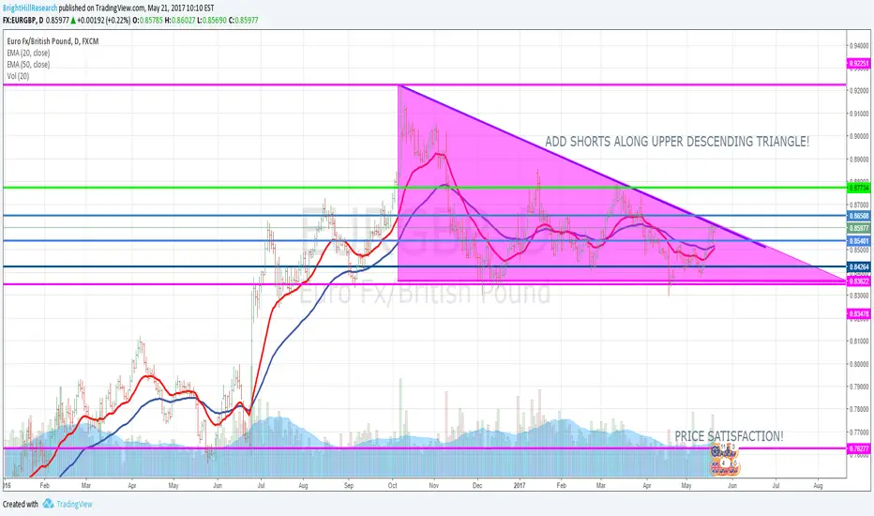Image resolution: width=874 pixels, height=516 pixels.
Task: Click the close value C:0.85977
Action: point(243,21)
